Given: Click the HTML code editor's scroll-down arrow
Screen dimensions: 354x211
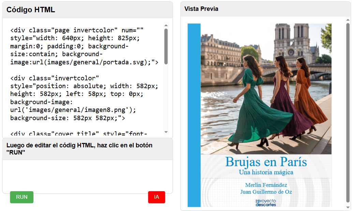Looking at the screenshot, I should pyautogui.click(x=166, y=132).
